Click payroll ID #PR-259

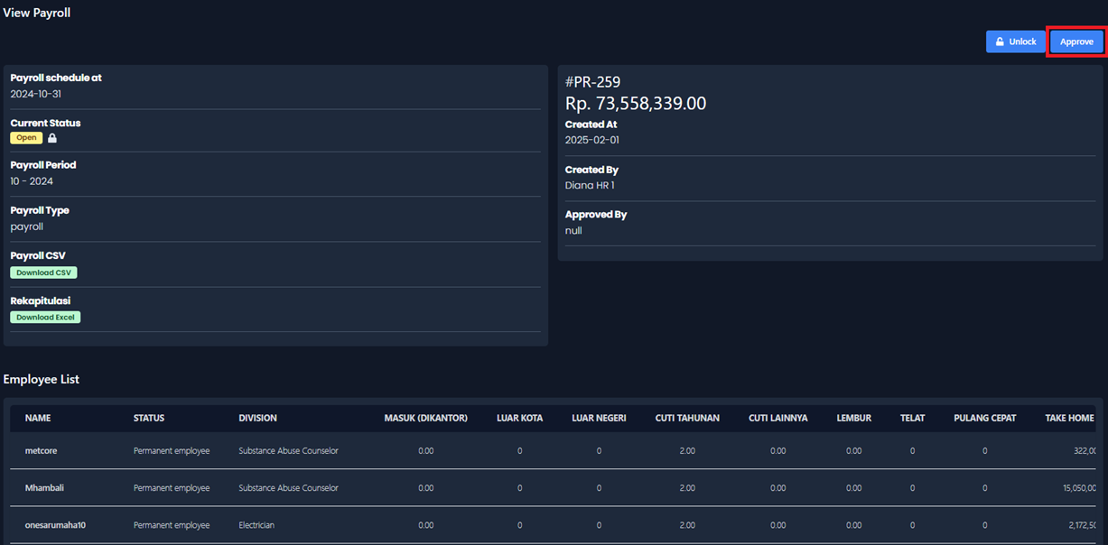[x=592, y=82]
